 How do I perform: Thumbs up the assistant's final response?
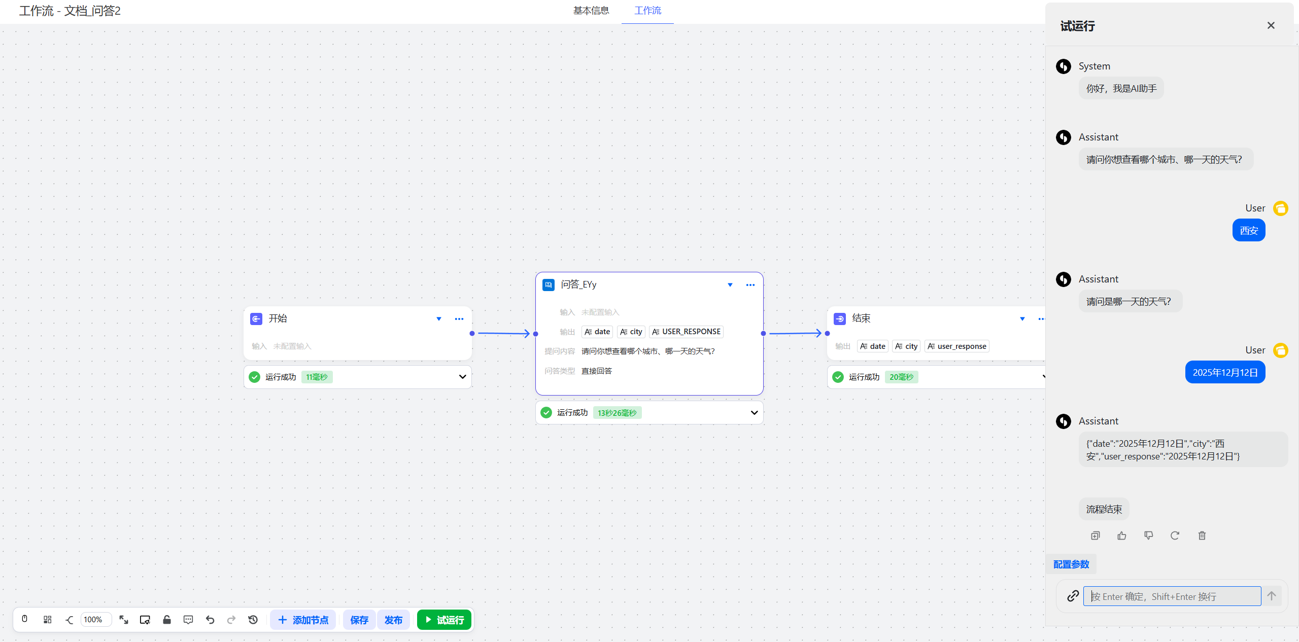pos(1122,536)
